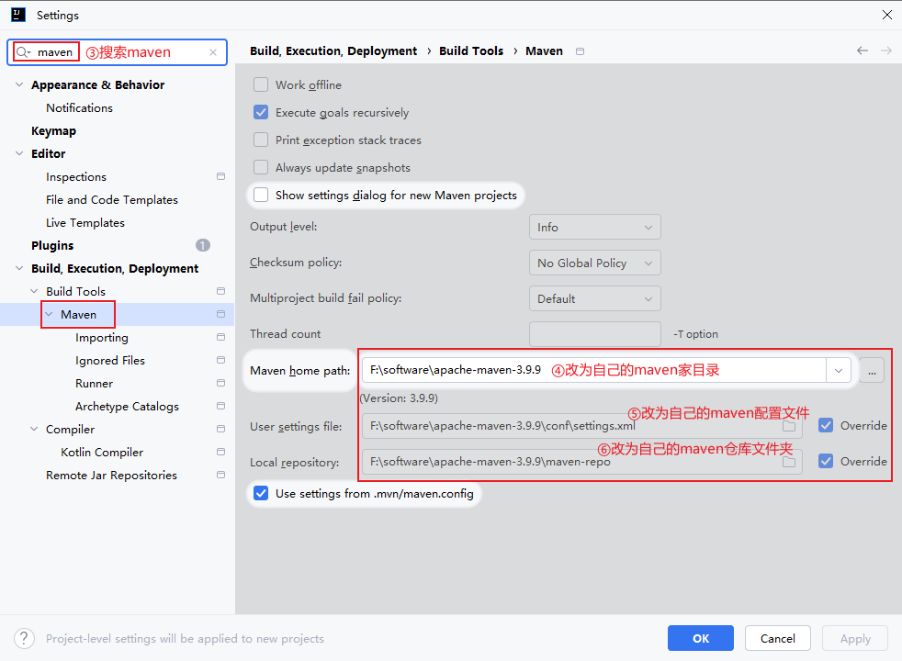Open folder browser for User settings file
Image resolution: width=902 pixels, height=661 pixels.
pos(789,427)
